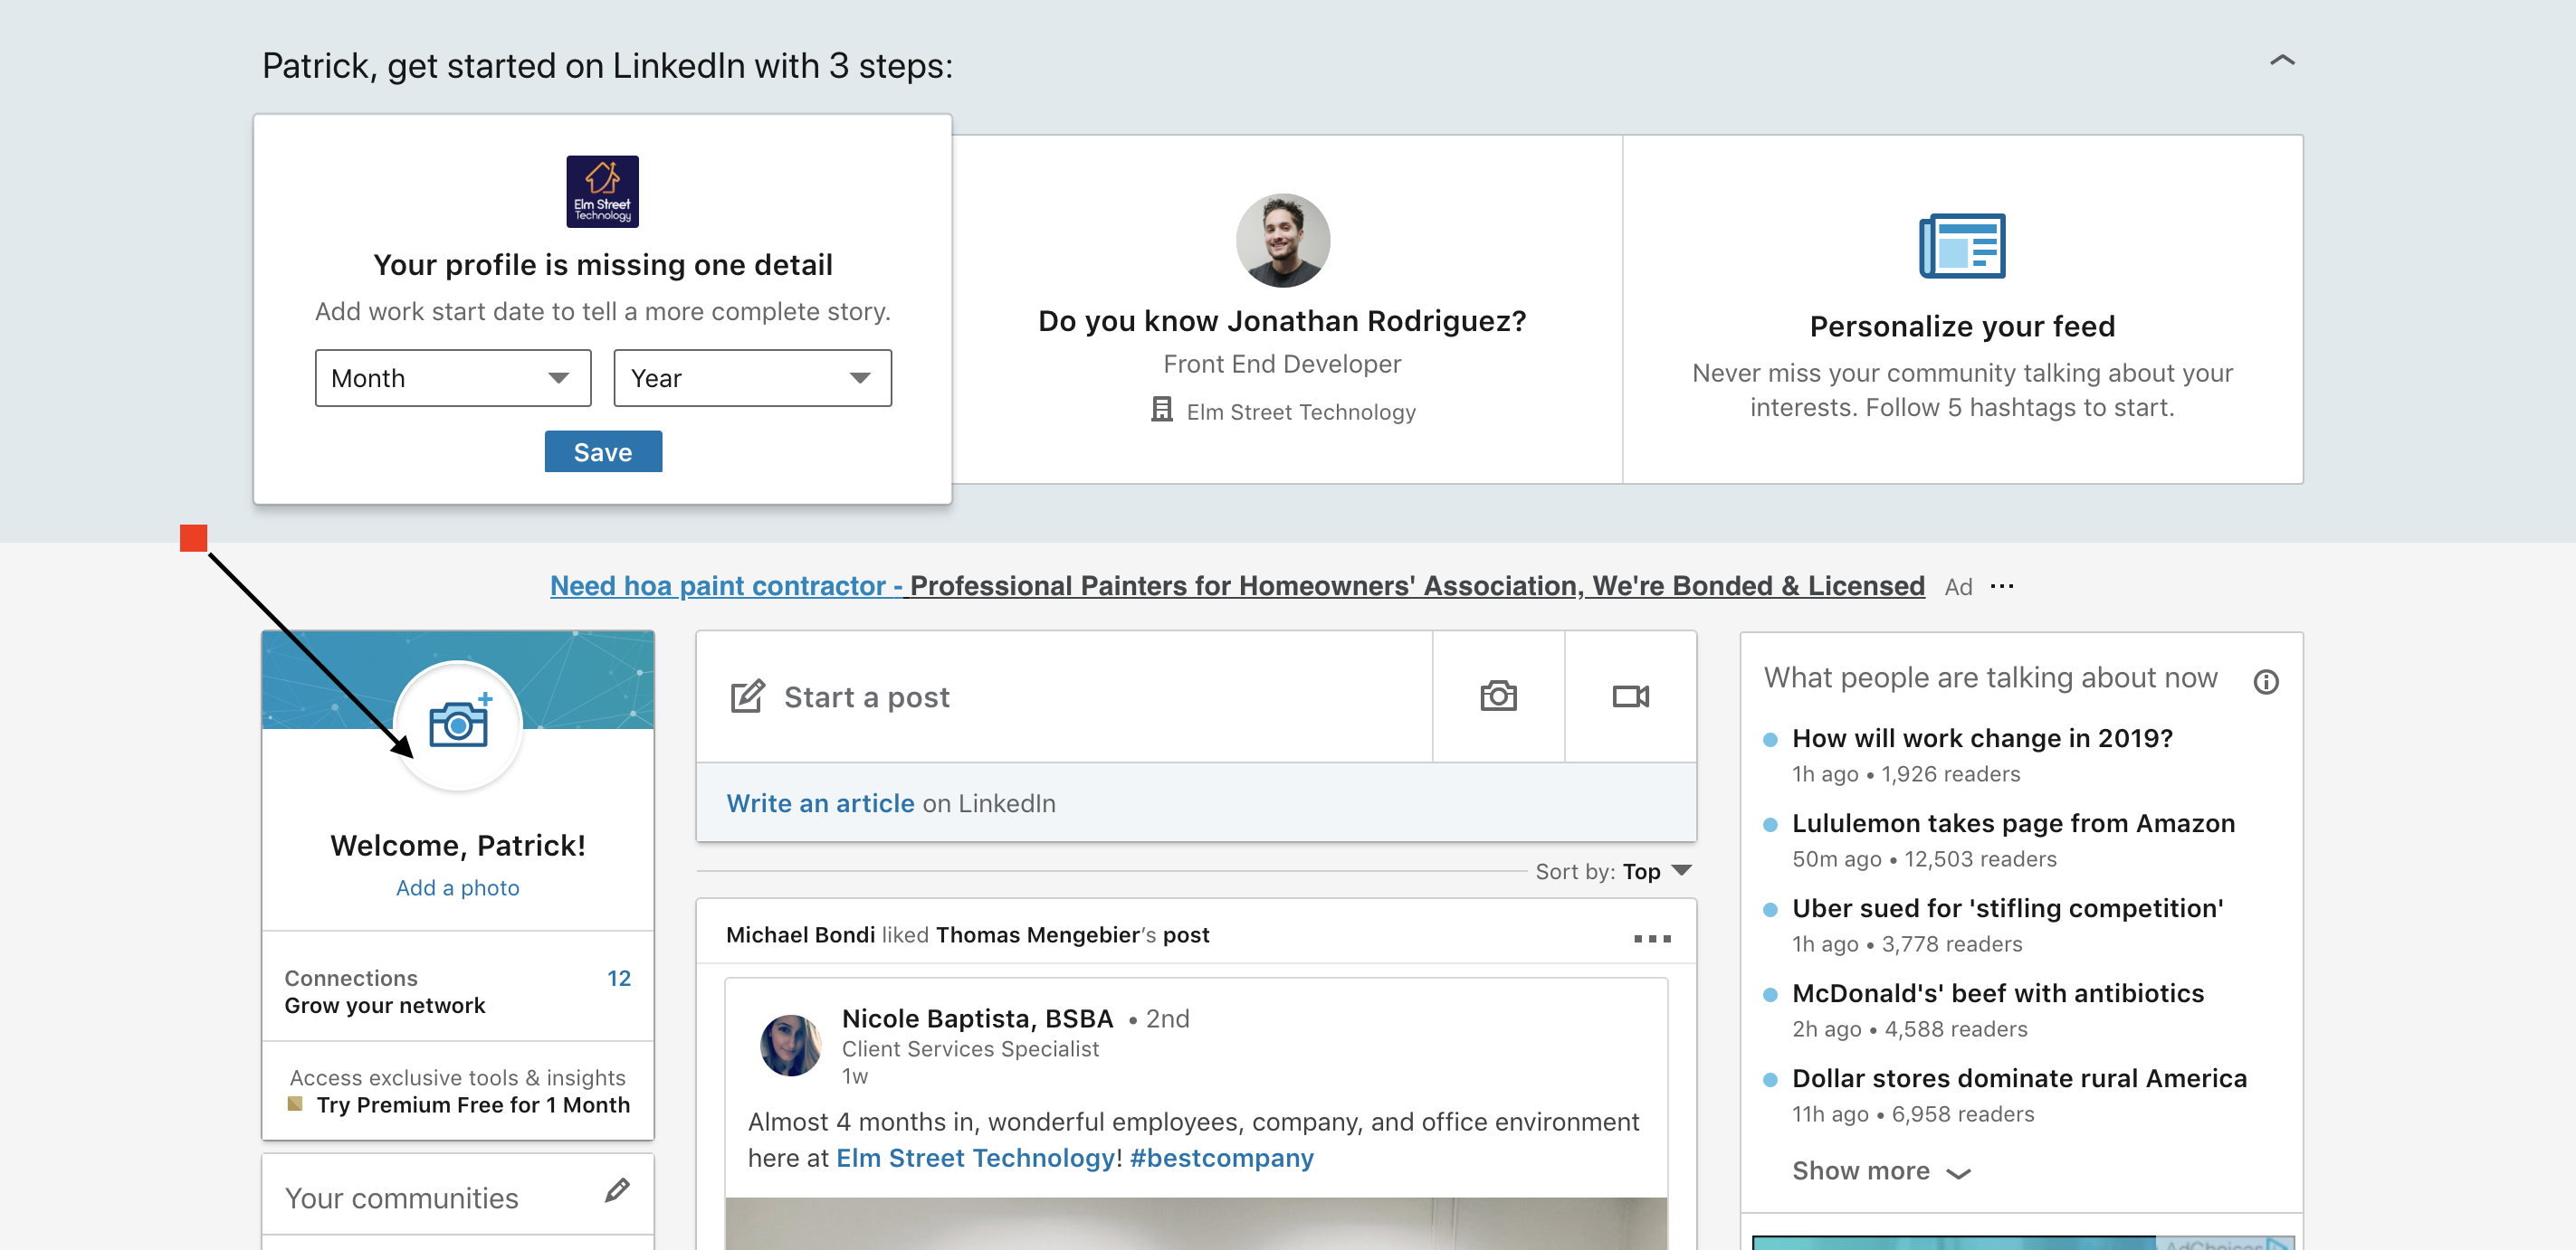2576x1250 pixels.
Task: Click Elm Street Technology link in post
Action: coord(975,1158)
